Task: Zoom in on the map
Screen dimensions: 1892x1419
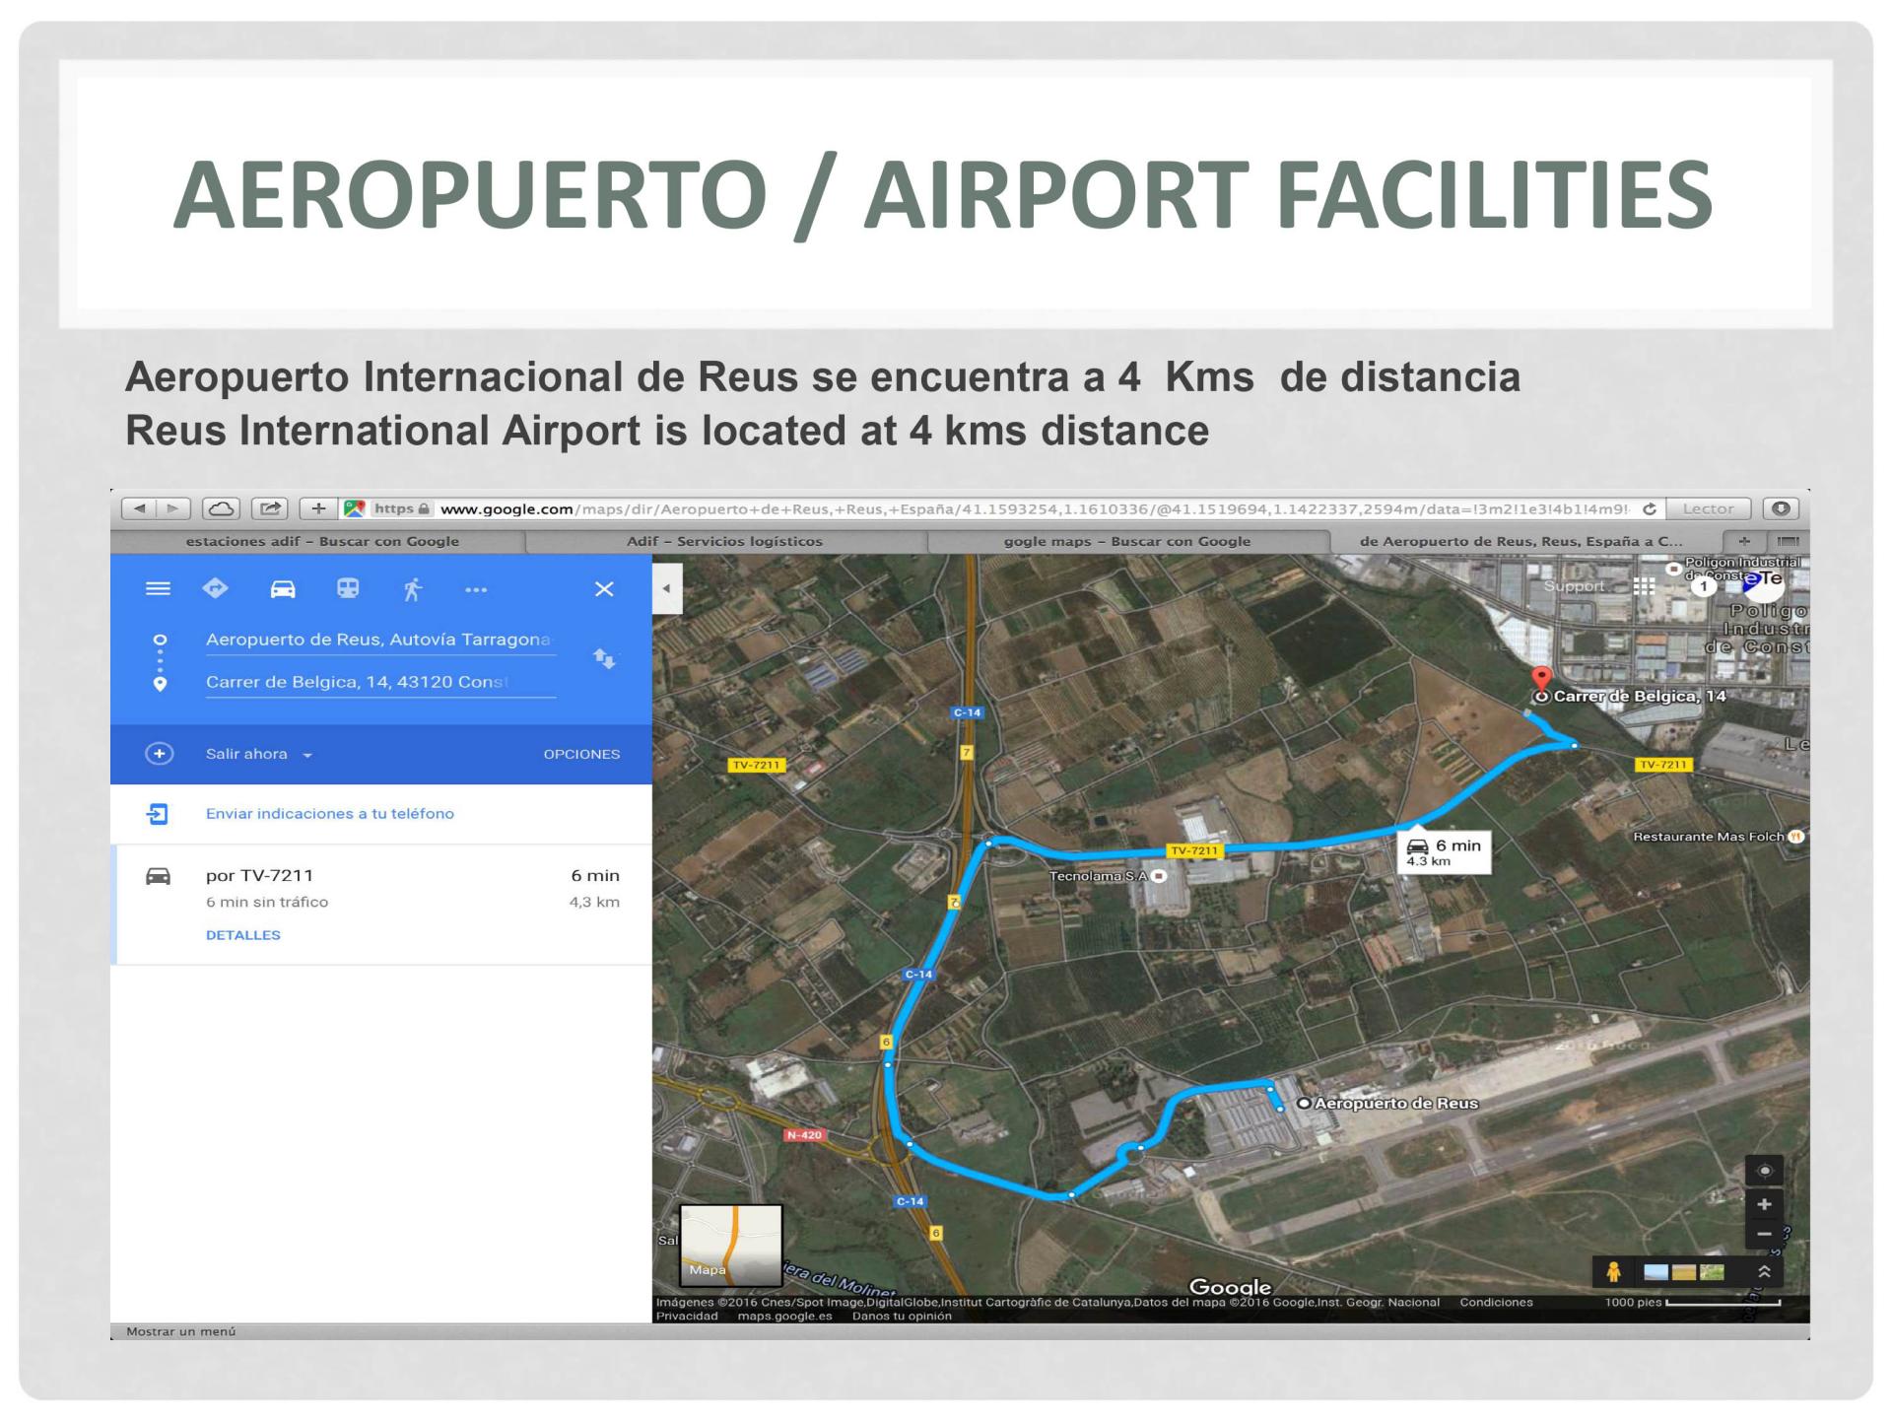Action: (x=1764, y=1204)
